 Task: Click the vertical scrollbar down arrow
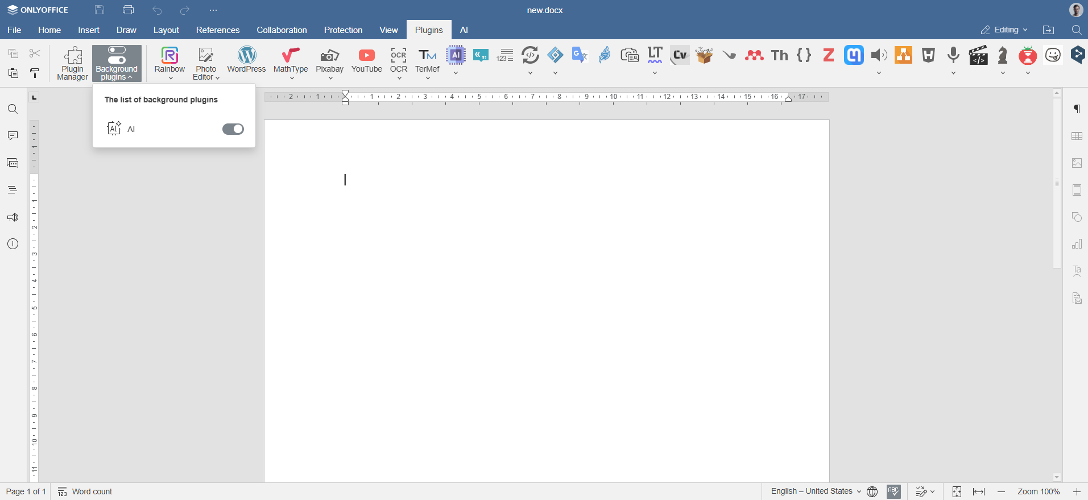click(x=1057, y=477)
